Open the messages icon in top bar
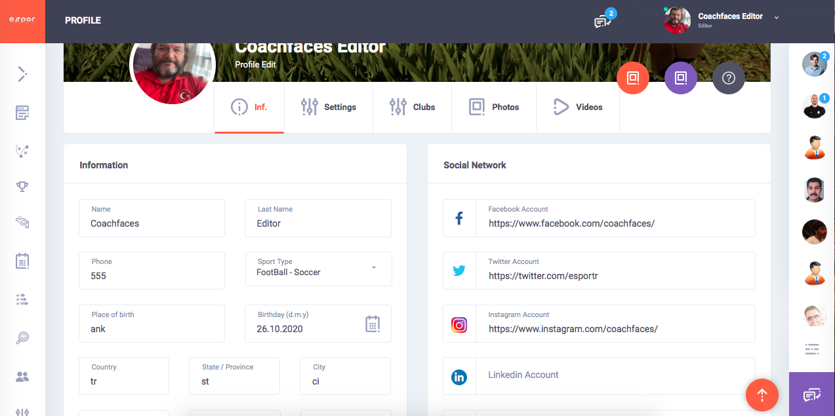The height and width of the screenshot is (416, 835). point(602,21)
